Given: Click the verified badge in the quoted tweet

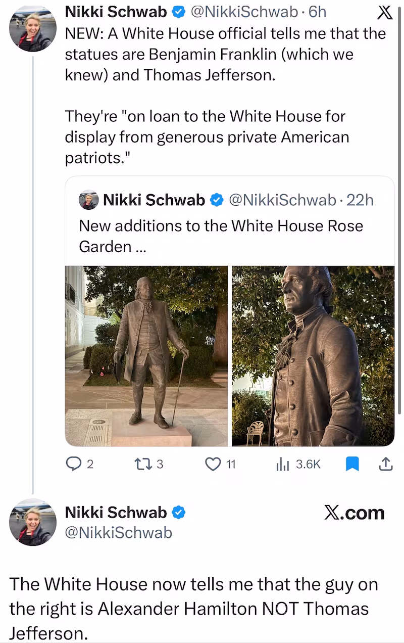Looking at the screenshot, I should click(217, 200).
